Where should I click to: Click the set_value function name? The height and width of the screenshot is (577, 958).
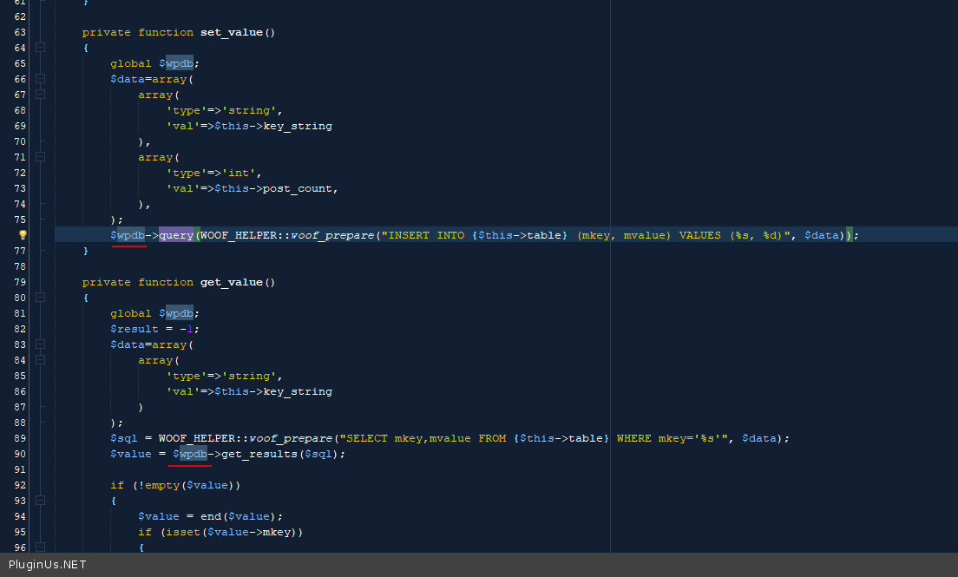point(232,32)
